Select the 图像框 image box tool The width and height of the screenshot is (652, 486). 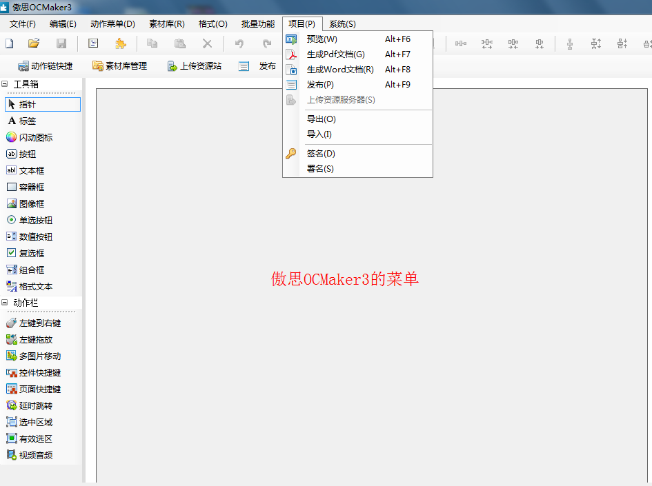pyautogui.click(x=26, y=203)
